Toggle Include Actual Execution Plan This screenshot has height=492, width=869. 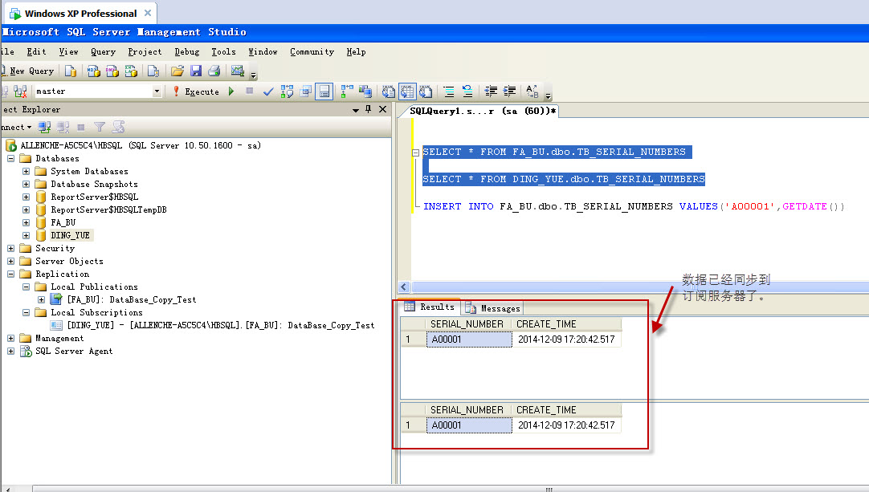point(347,91)
